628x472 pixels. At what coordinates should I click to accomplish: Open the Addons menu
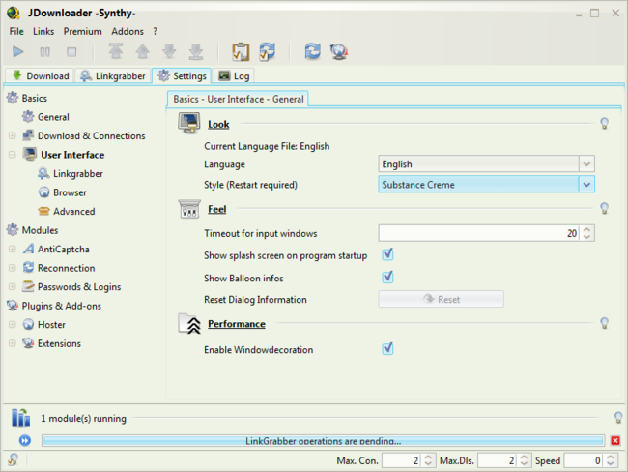128,31
